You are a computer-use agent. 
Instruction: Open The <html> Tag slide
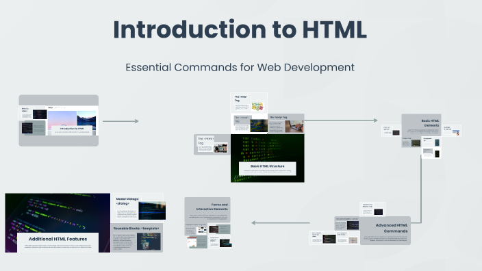(212, 144)
